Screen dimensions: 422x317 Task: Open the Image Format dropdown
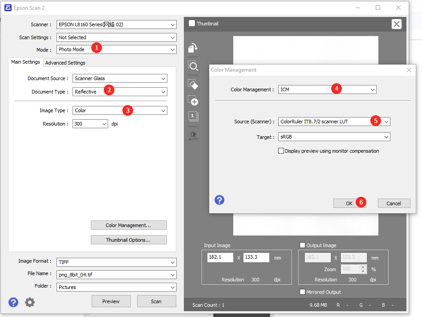pyautogui.click(x=117, y=262)
